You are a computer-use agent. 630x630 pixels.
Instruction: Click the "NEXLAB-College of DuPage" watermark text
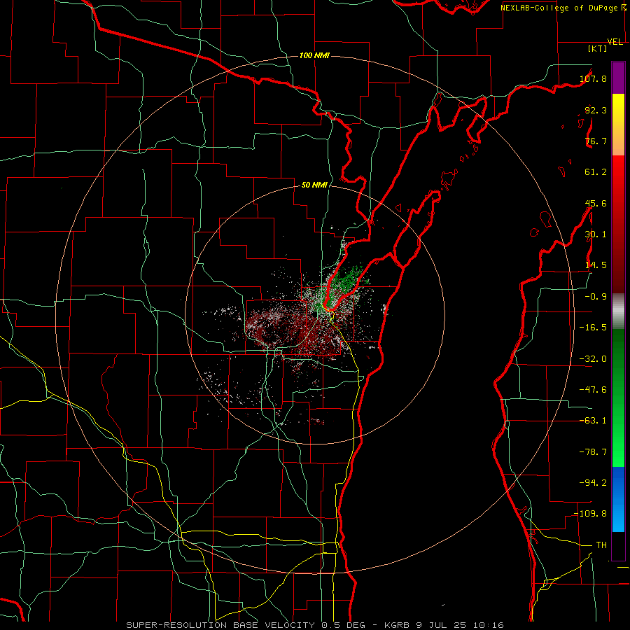[559, 8]
